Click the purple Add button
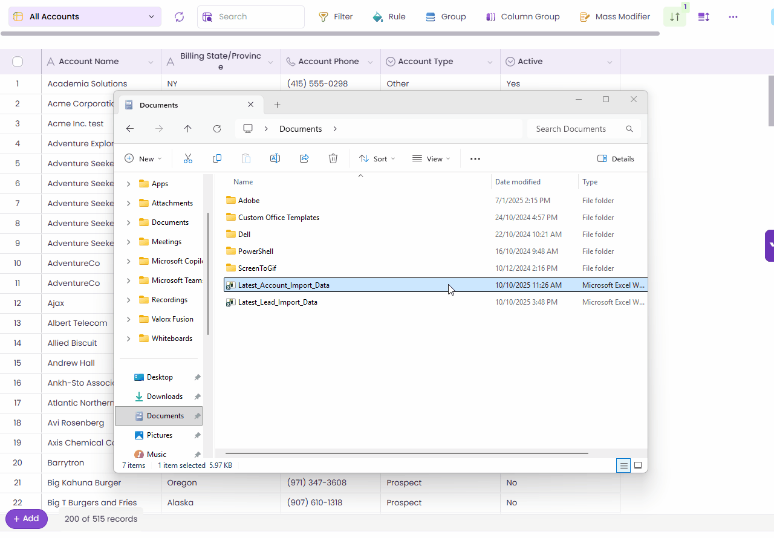This screenshot has width=774, height=538. (x=27, y=519)
